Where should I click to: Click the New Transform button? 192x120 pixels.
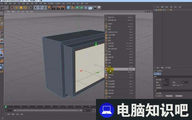coord(169,96)
